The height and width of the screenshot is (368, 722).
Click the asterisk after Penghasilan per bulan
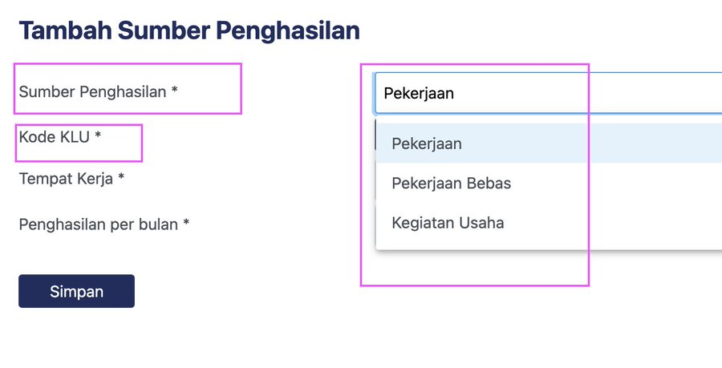click(x=186, y=224)
